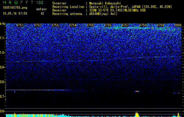Select the filename 1005160750.png

[x=15, y=8]
